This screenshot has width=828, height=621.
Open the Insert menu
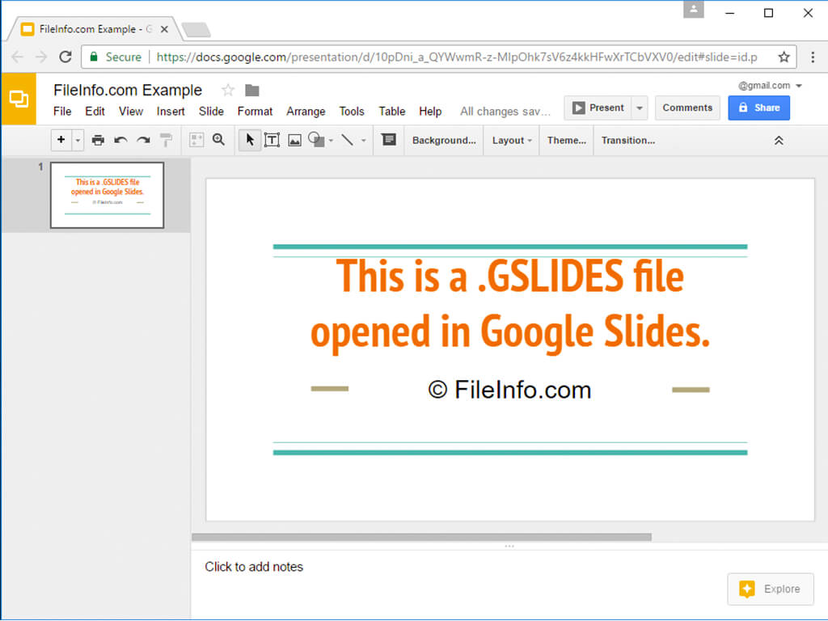click(171, 112)
